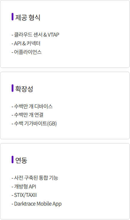Select the 개방형 API item
Screen dimensions: 130x220
click(24, 186)
